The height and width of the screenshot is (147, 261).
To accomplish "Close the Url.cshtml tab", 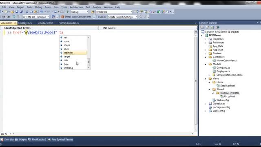I will click(15, 23).
